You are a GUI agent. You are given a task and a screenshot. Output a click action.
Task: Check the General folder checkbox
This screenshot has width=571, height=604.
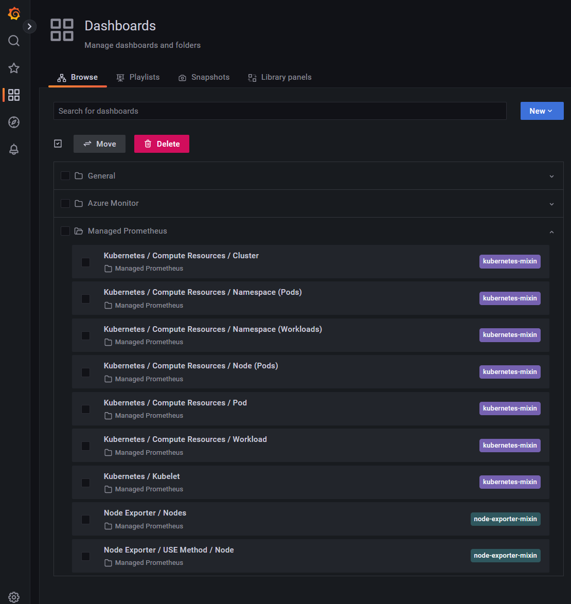click(x=65, y=176)
